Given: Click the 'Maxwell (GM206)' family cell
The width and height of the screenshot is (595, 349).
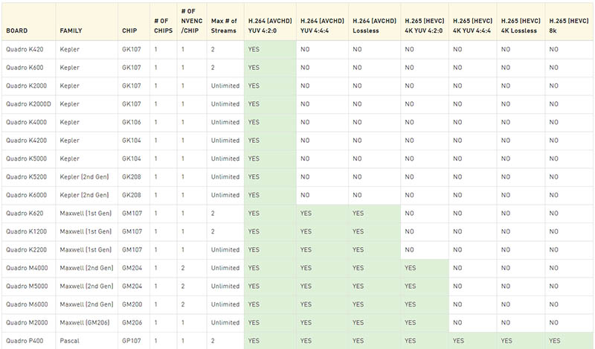Looking at the screenshot, I should click(85, 323).
